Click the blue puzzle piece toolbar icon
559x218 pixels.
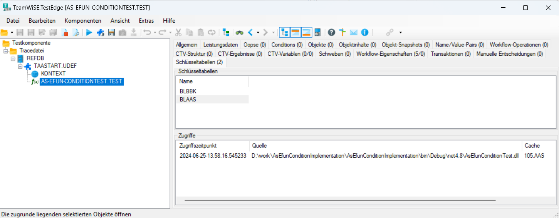coord(101,33)
